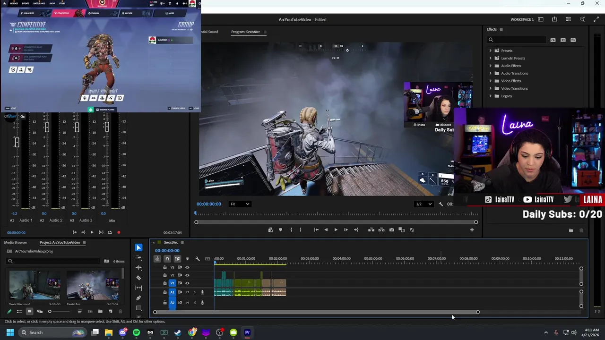Viewport: 605px width, 340px height.
Task: Toggle lock on A2 track
Action: 165,302
